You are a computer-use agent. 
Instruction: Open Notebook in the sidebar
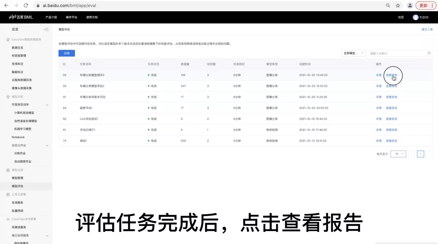click(x=18, y=137)
